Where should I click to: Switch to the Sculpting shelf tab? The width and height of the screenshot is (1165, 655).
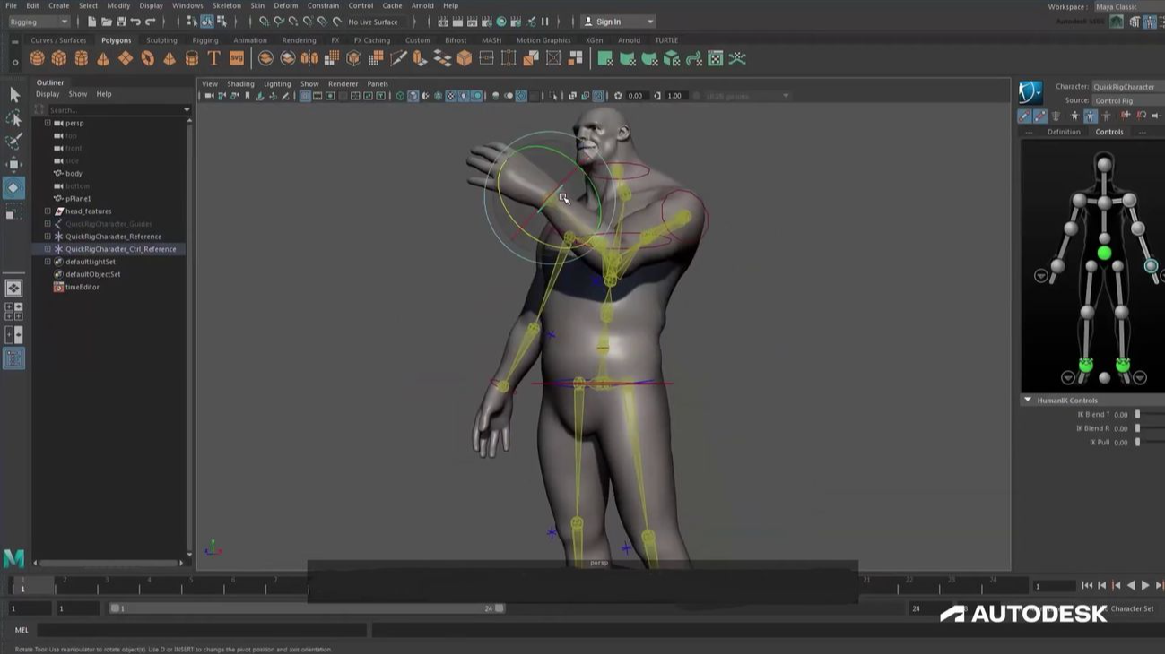coord(161,40)
